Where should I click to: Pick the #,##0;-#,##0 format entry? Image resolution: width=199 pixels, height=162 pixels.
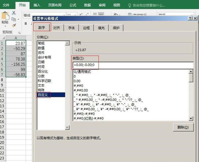pyautogui.click(x=131, y=114)
